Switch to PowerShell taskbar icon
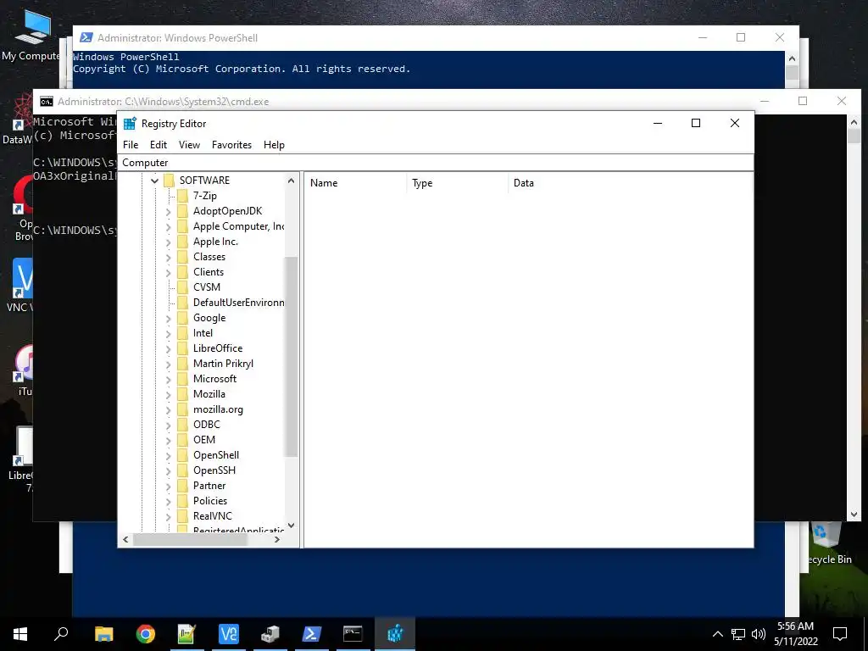Image resolution: width=868 pixels, height=651 pixels. 311,634
